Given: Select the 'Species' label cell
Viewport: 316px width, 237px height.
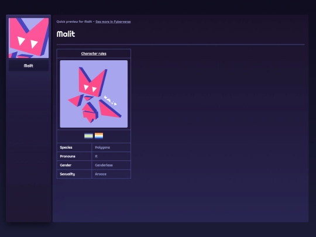Looking at the screenshot, I should [x=74, y=147].
